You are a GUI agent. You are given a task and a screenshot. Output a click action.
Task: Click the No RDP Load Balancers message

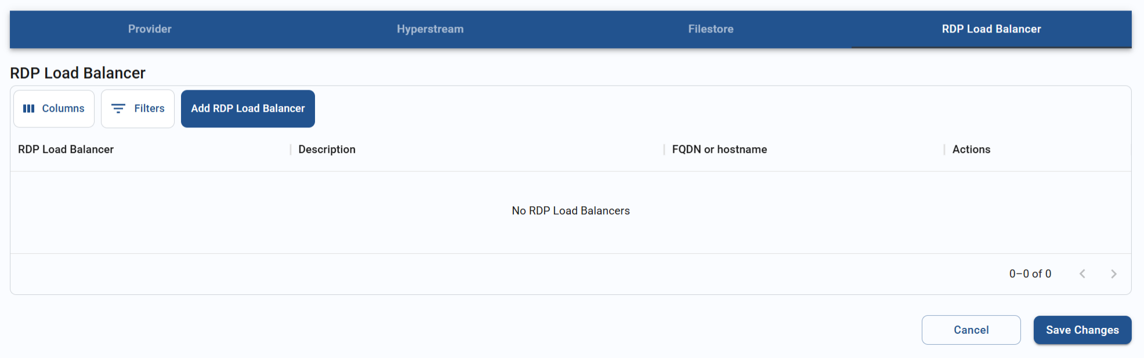coord(571,210)
